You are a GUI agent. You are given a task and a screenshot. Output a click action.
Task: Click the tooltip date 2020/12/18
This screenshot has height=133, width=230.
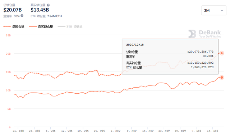(135, 45)
